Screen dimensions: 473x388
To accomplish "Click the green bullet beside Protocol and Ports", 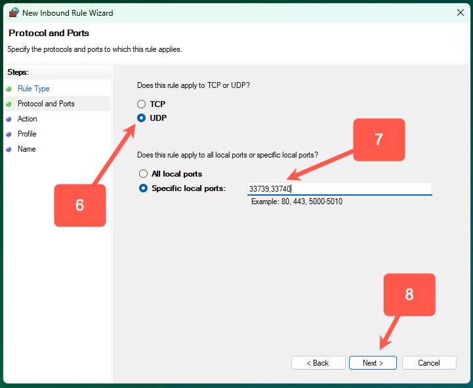I will coord(9,104).
